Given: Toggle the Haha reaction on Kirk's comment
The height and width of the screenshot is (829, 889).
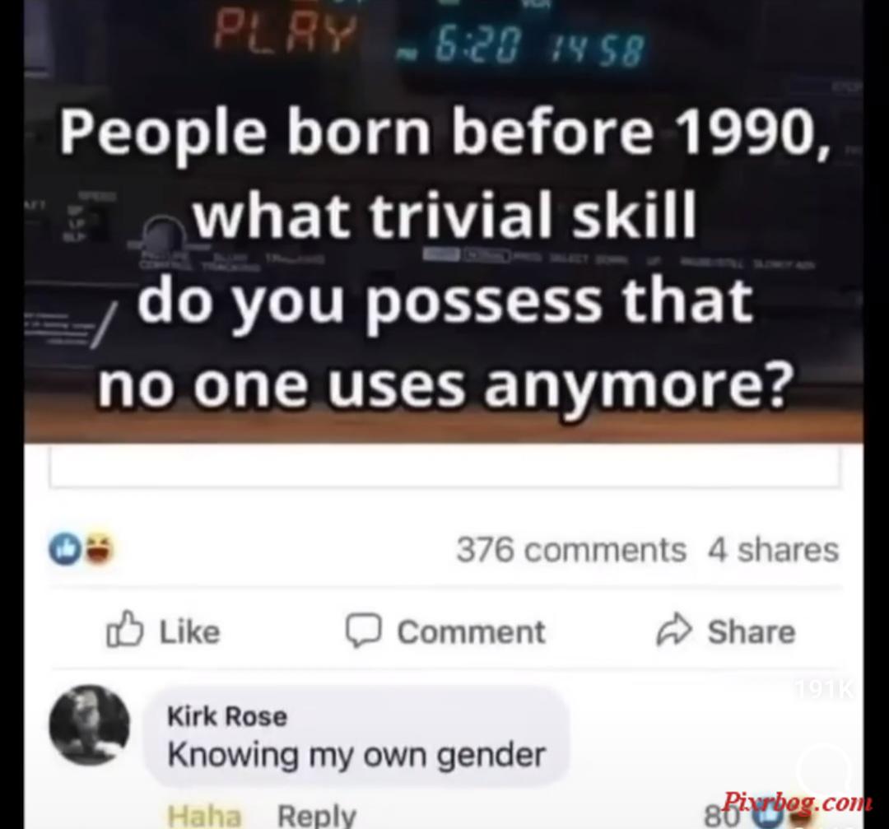Looking at the screenshot, I should click(x=204, y=816).
